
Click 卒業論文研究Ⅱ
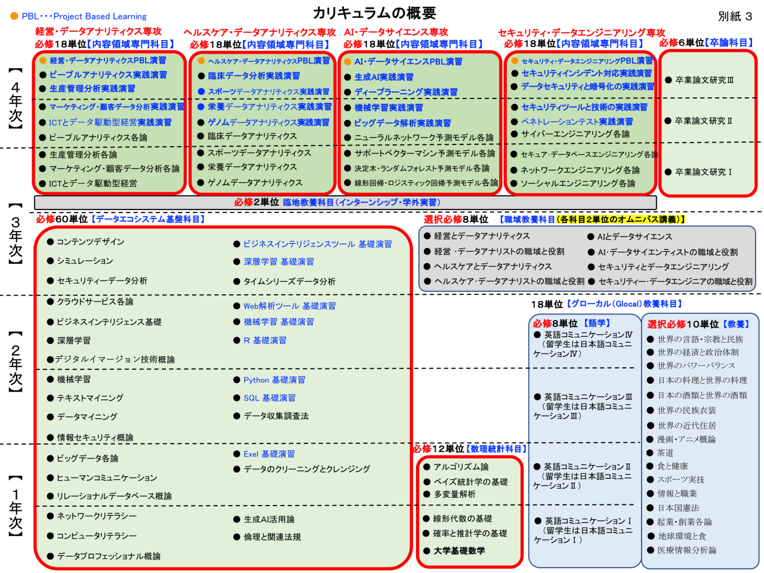pyautogui.click(x=704, y=121)
